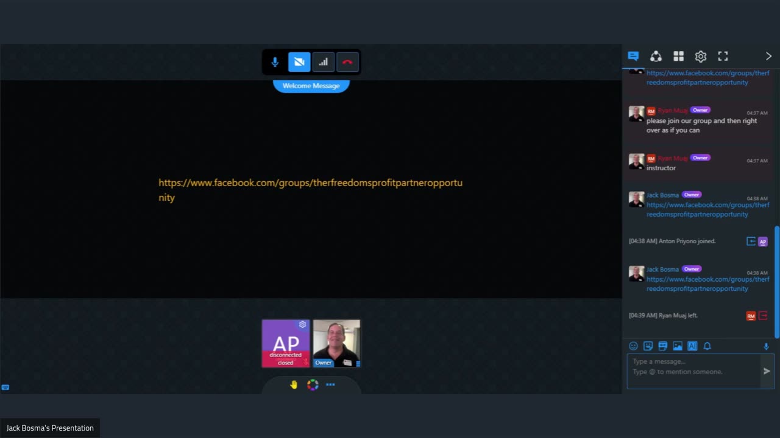Open Jack Bosma's 04:38 AM Facebook link before Anton joined
Screen dimensions: 780x438
pos(708,210)
